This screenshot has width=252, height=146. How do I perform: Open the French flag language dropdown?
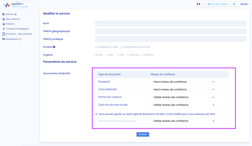point(200,4)
